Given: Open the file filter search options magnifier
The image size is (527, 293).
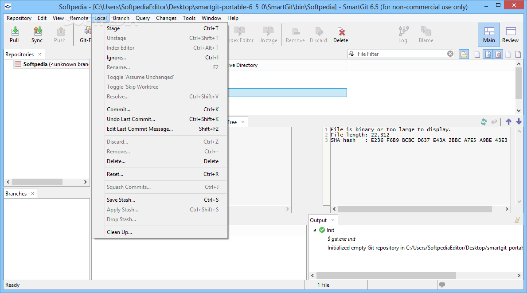Looking at the screenshot, I should tap(351, 54).
